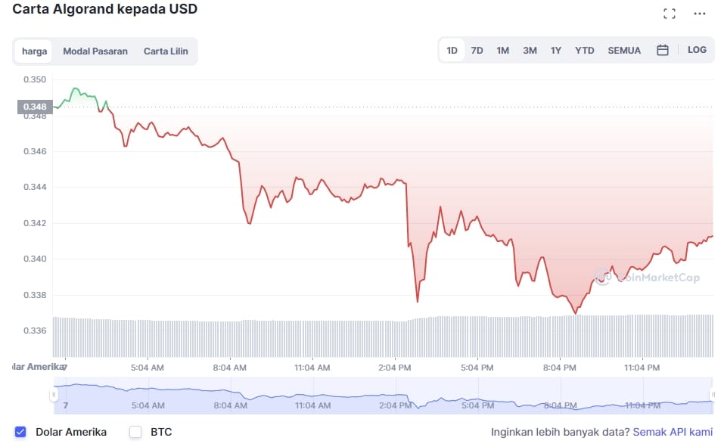
Task: Enable the BTC checkbox
Action: click(135, 432)
